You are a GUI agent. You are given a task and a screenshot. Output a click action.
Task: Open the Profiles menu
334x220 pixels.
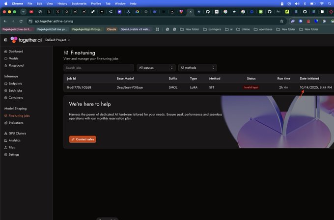coord(96,3)
